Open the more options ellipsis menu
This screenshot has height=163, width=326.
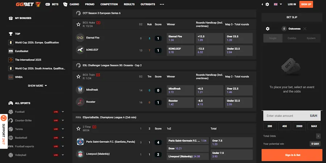[x=162, y=4]
